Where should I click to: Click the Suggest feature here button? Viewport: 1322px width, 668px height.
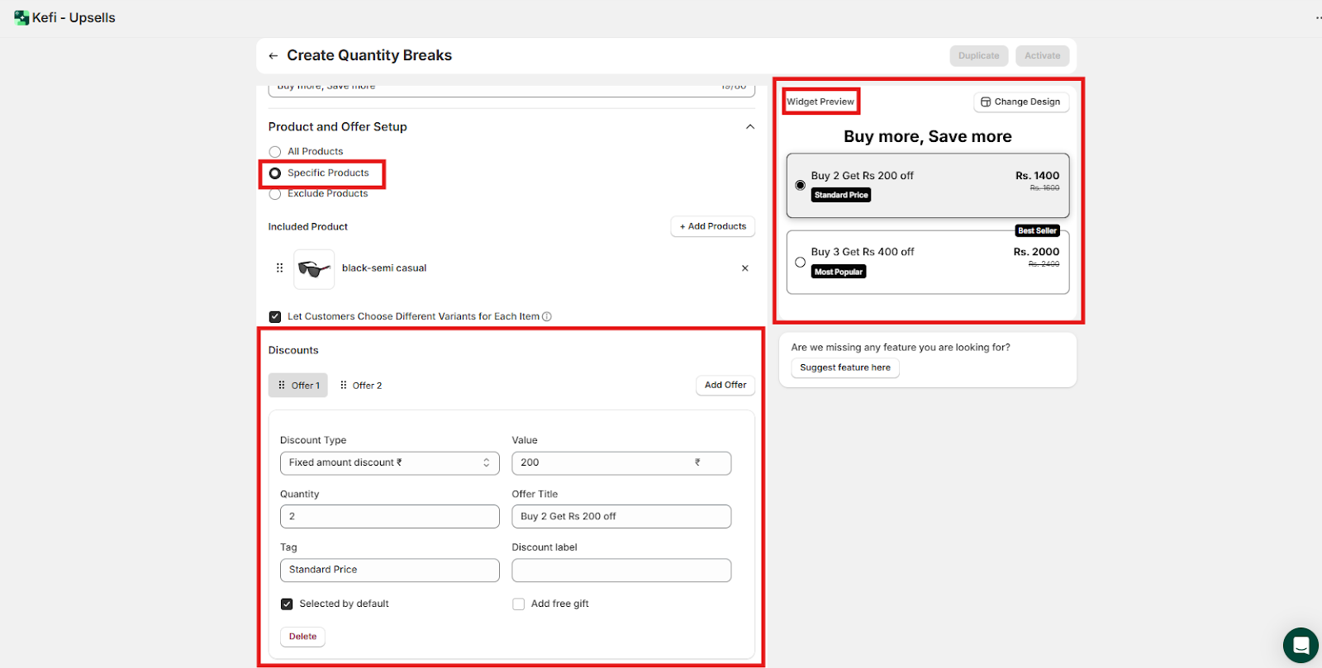(844, 368)
